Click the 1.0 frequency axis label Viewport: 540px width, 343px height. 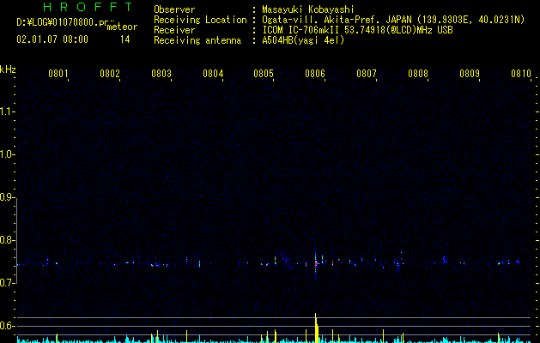pyautogui.click(x=7, y=155)
